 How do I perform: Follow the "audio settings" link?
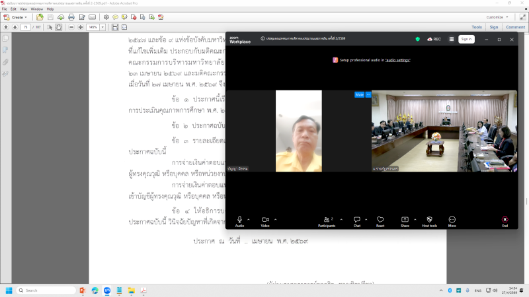tap(398, 60)
